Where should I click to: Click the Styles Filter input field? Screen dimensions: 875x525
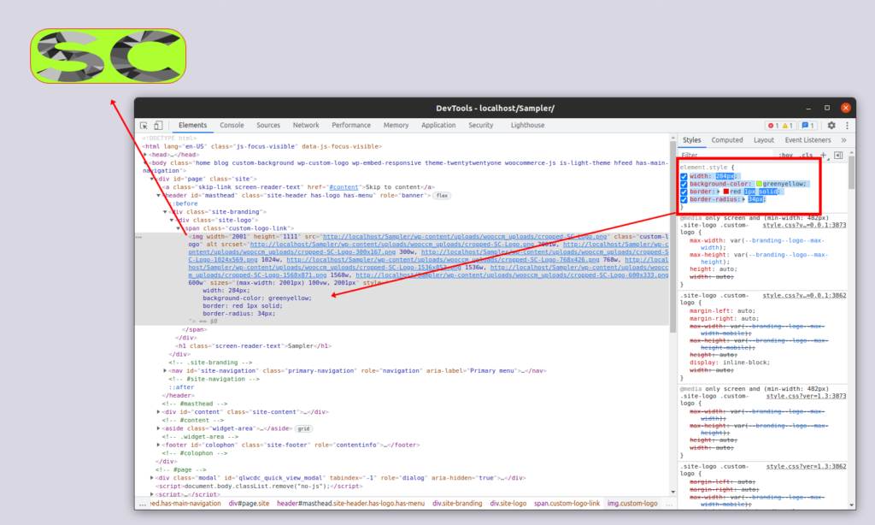click(x=727, y=156)
